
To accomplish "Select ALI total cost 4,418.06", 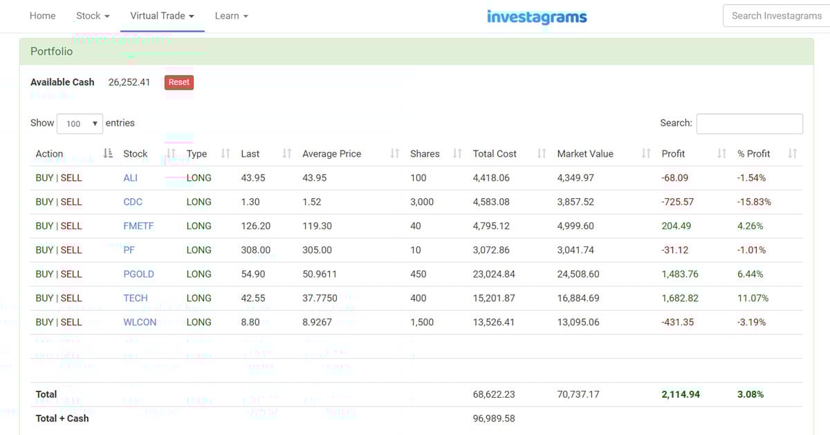I will [491, 177].
